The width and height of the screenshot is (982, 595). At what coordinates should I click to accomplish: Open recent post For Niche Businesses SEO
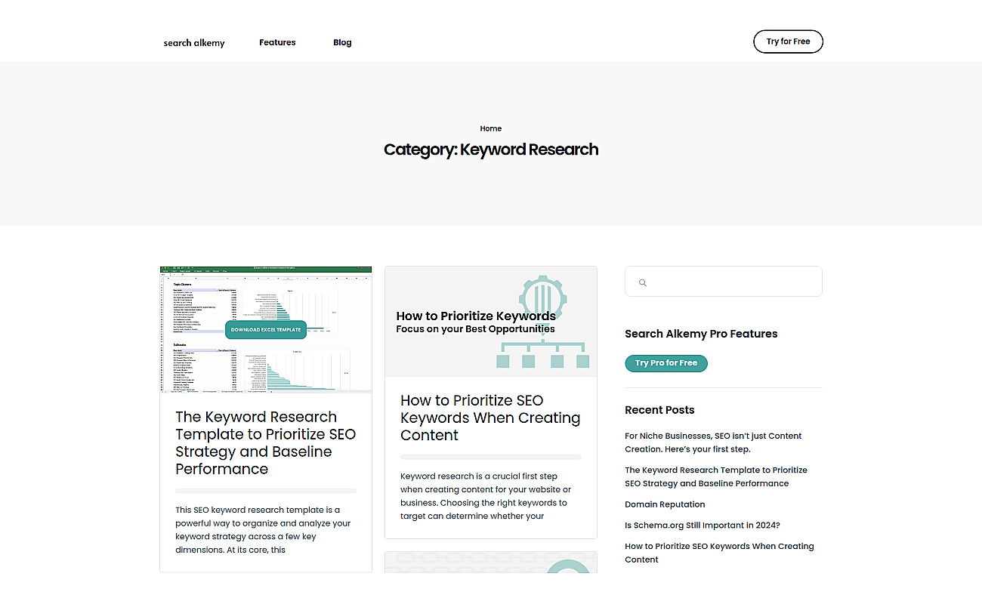[713, 442]
